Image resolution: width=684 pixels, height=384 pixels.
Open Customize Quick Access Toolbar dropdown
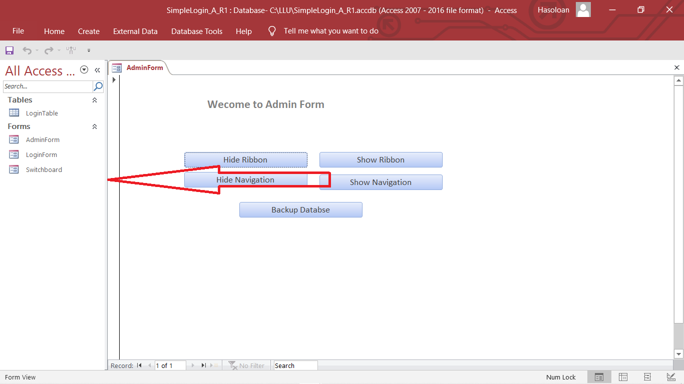pyautogui.click(x=89, y=50)
